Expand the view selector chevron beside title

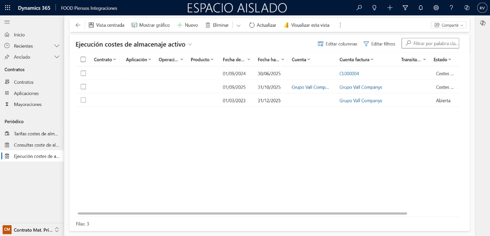coord(190,44)
